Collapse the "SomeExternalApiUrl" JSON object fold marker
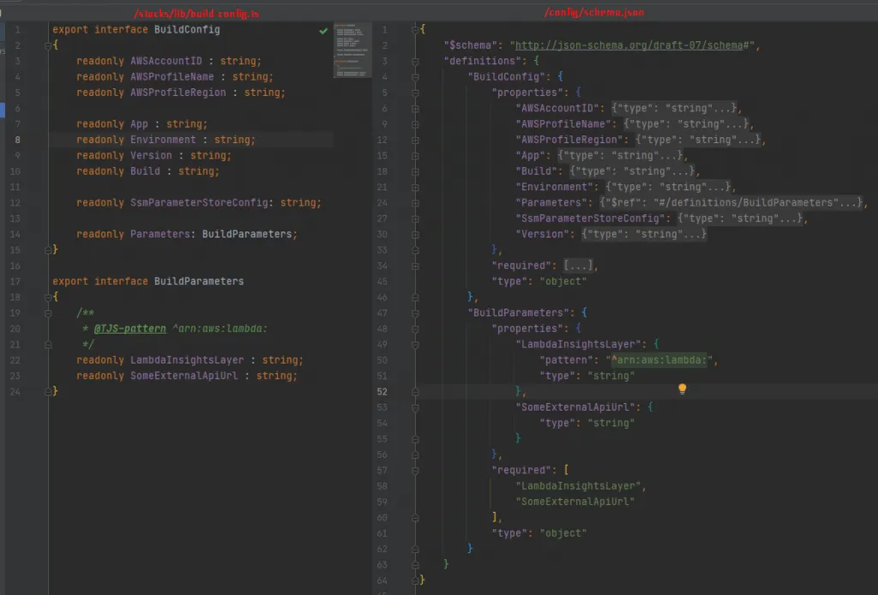Screen dimensions: 878x595 pyautogui.click(x=417, y=407)
